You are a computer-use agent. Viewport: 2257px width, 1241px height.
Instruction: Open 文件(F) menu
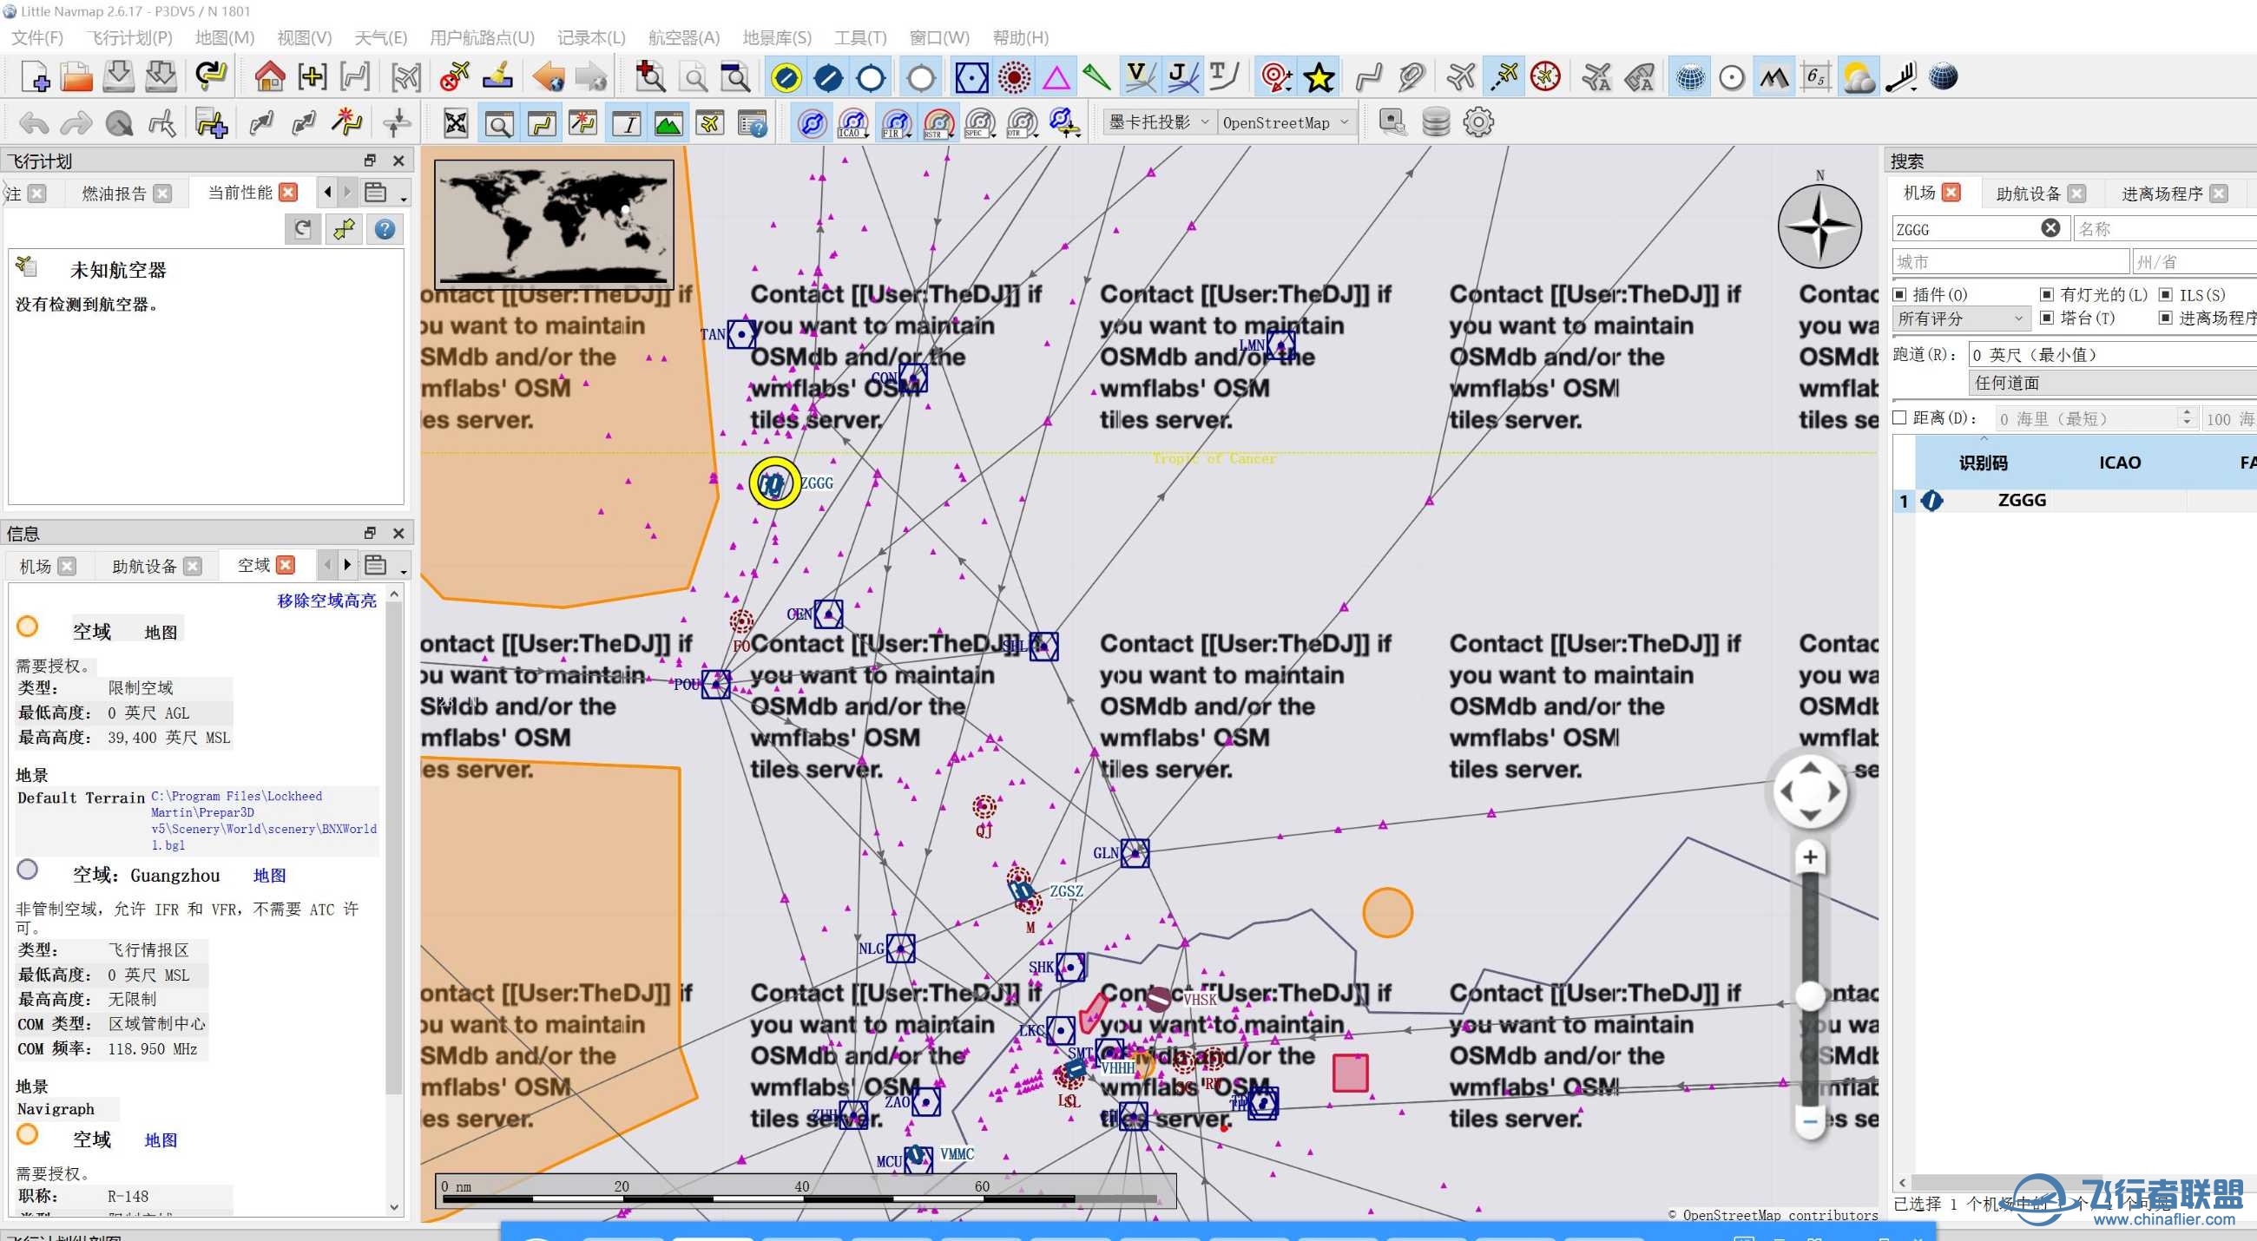click(x=36, y=37)
